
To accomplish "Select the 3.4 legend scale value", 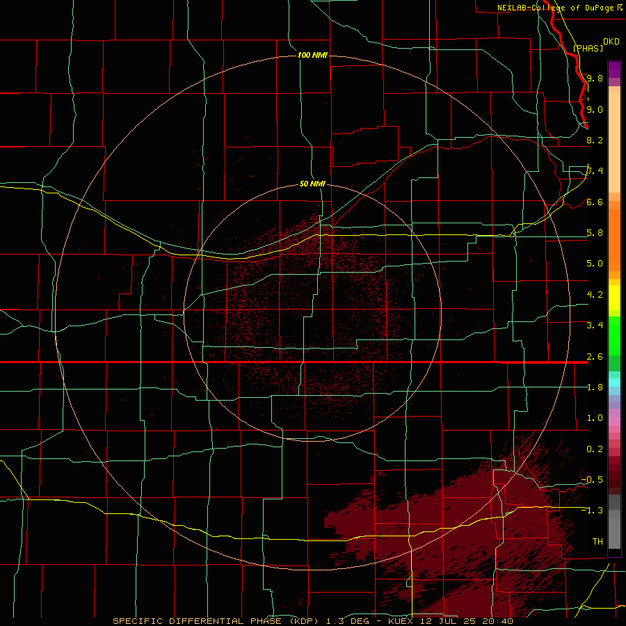I will pos(595,326).
